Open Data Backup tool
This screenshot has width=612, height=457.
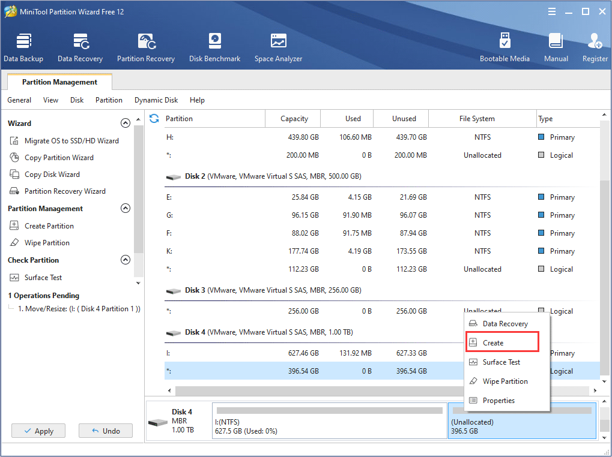click(x=23, y=47)
